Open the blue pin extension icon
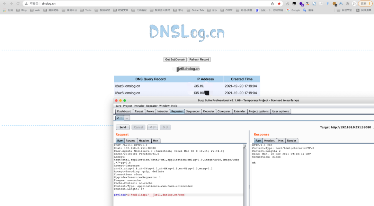The image size is (374, 206). (328, 3)
